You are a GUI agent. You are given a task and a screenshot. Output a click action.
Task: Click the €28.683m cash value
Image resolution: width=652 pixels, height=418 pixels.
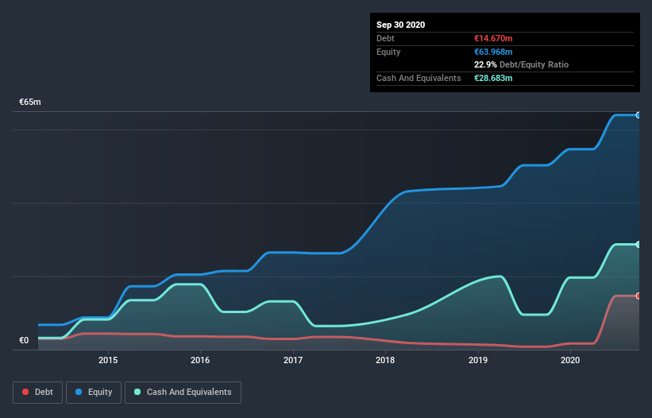[x=494, y=78]
